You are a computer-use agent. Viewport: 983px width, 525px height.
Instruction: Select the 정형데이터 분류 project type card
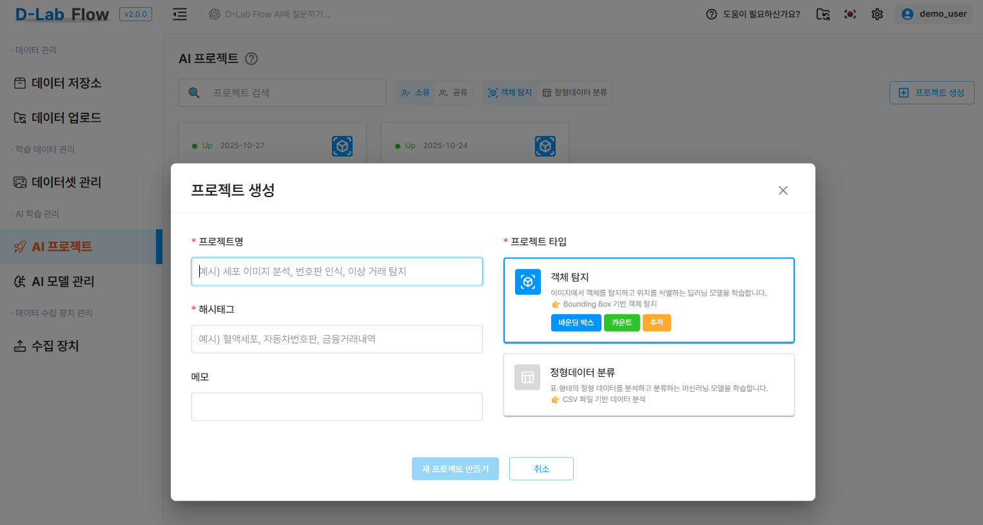[x=649, y=384]
